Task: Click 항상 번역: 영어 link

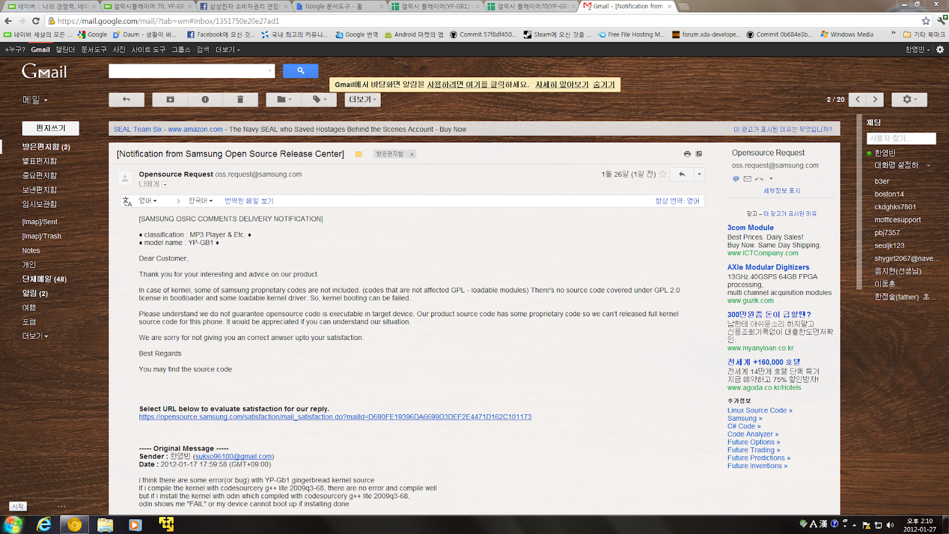Action: pyautogui.click(x=677, y=201)
